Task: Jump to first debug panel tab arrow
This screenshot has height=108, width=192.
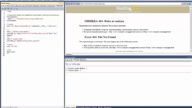Action: tap(66, 60)
